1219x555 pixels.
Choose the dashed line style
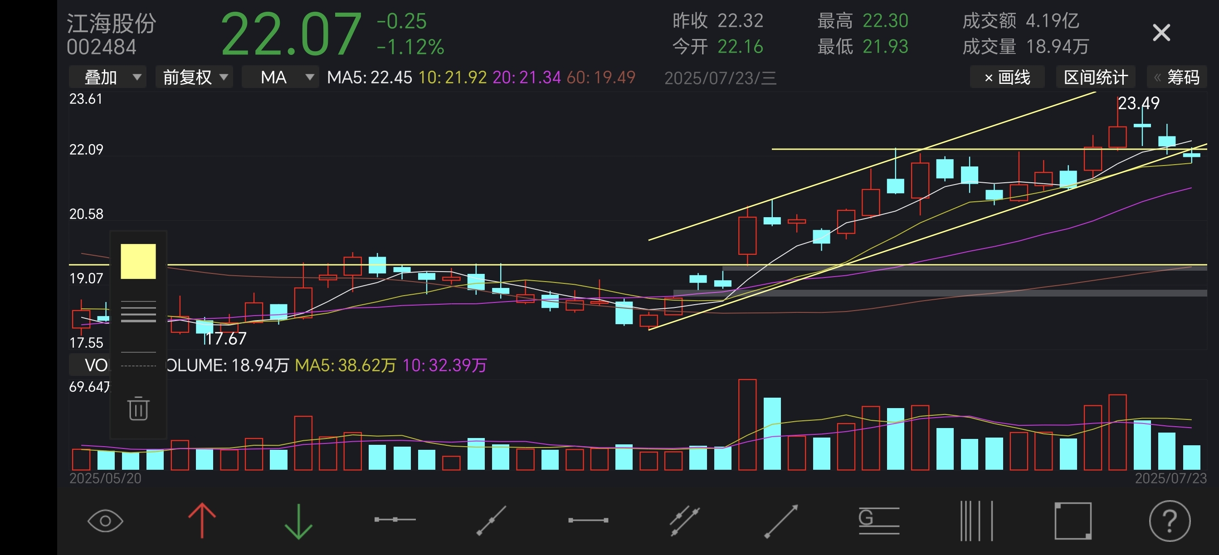click(138, 366)
